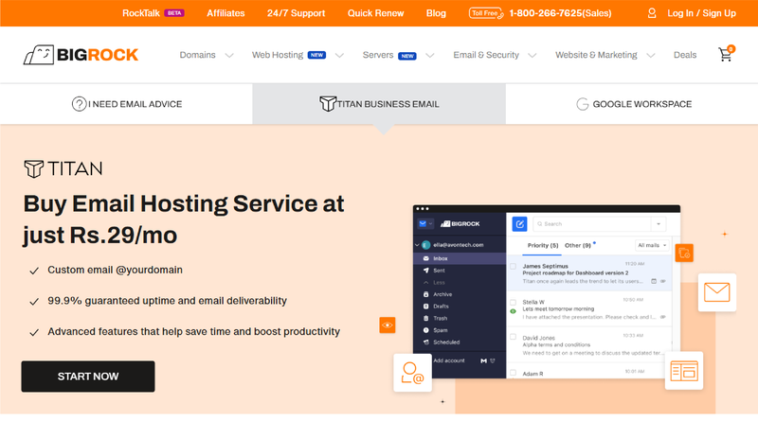Click Inbox folder icon in mail sidebar

[425, 258]
